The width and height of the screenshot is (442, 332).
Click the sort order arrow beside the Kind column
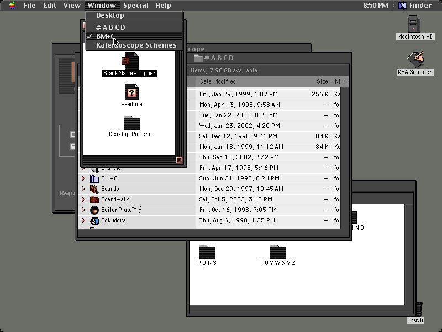[345, 81]
